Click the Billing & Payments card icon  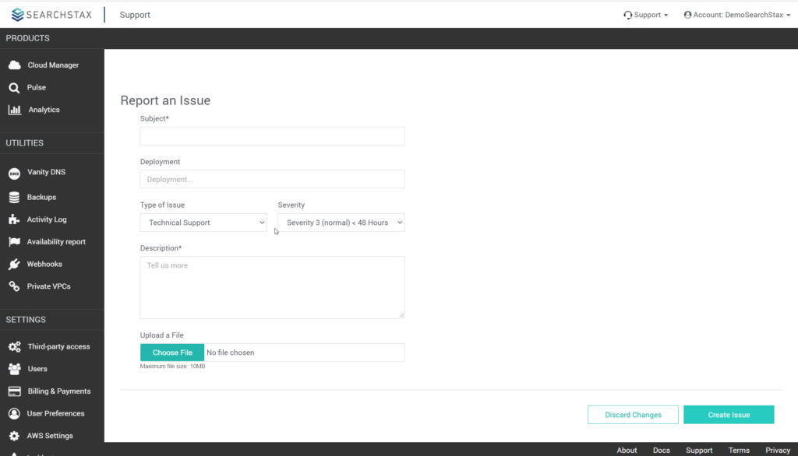tap(15, 391)
